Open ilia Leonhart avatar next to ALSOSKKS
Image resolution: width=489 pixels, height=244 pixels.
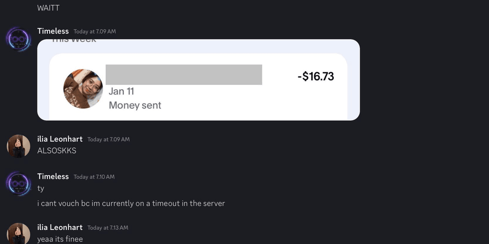[18, 146]
